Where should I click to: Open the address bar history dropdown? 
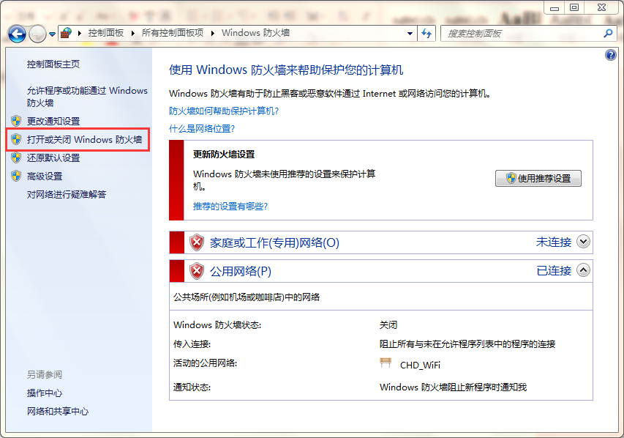(x=410, y=34)
